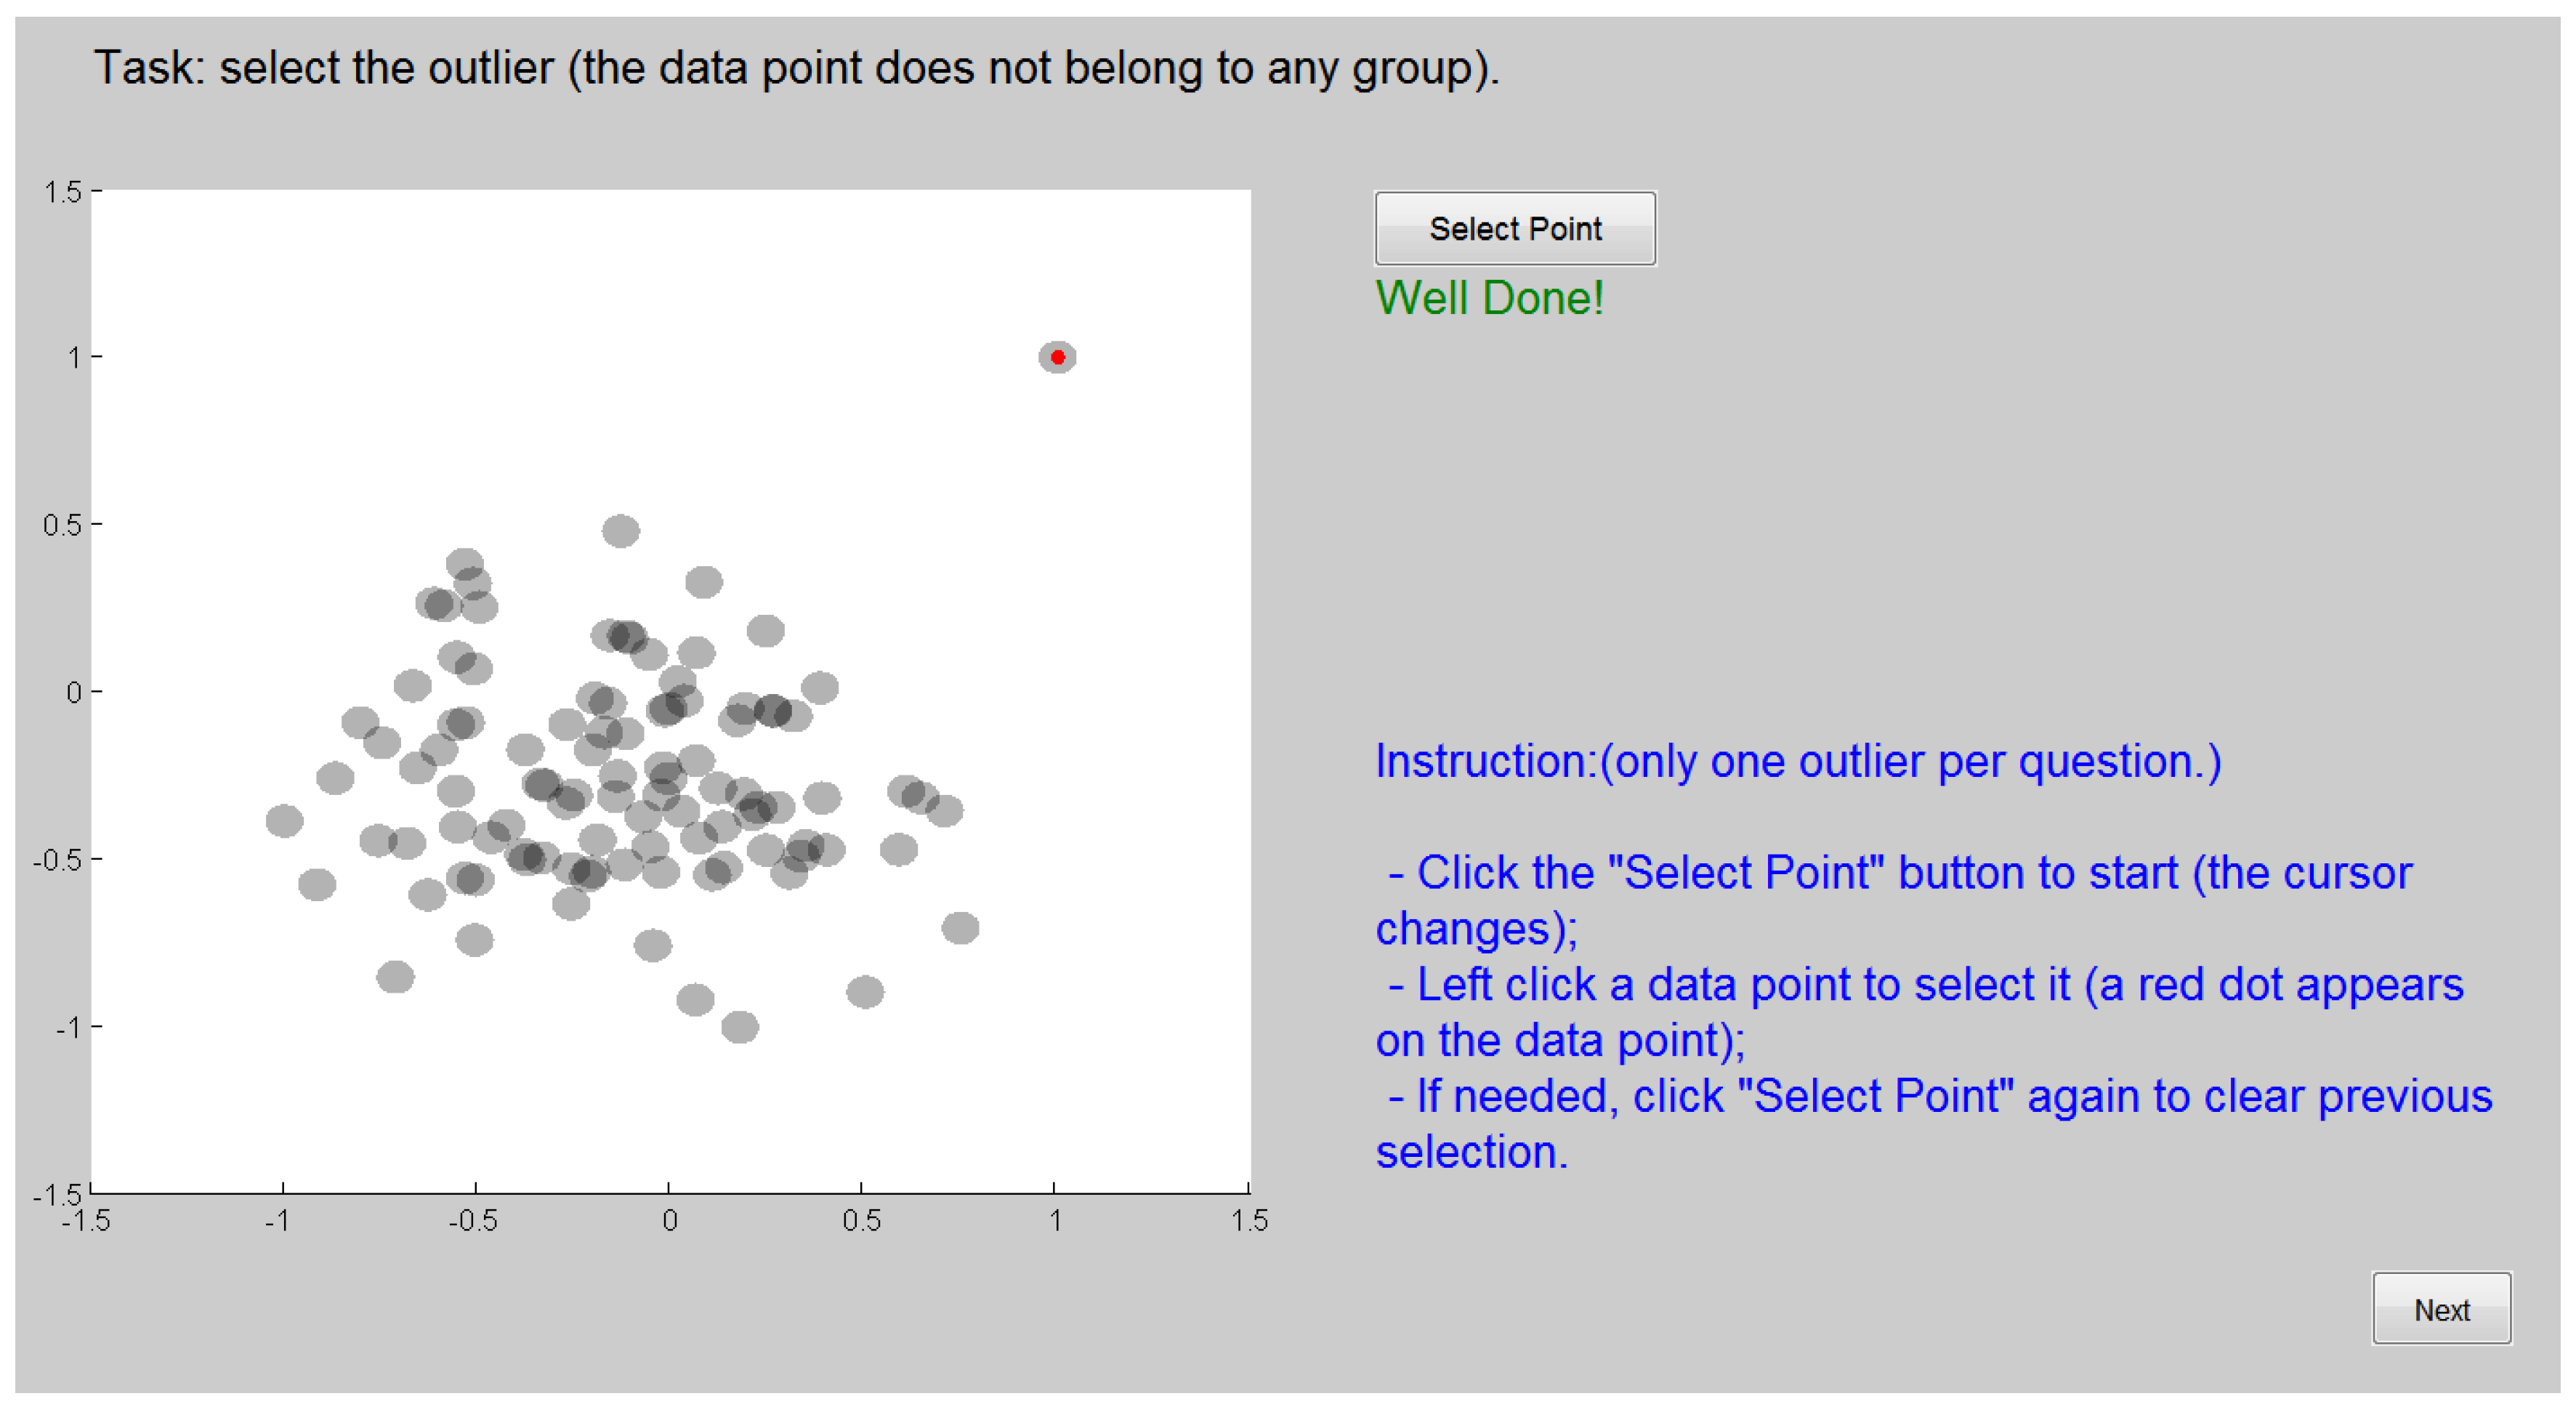
Task: Select the leftmost gray data point in the plot
Action: coord(284,821)
